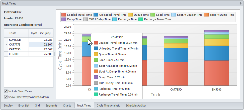Click the Queue Time legend swatch
The width and height of the screenshot is (244, 110).
pos(130,15)
